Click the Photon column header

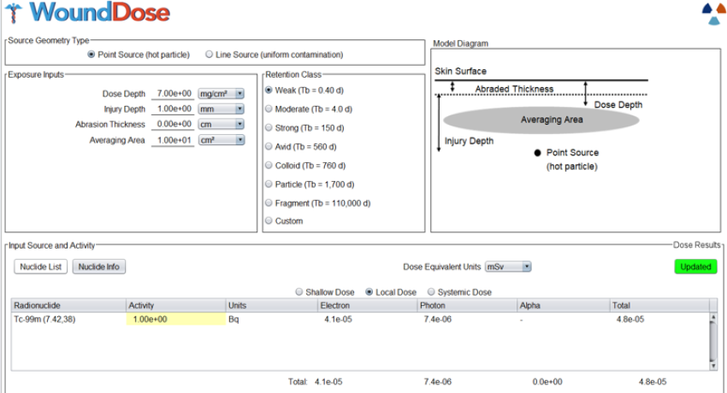[x=467, y=305]
